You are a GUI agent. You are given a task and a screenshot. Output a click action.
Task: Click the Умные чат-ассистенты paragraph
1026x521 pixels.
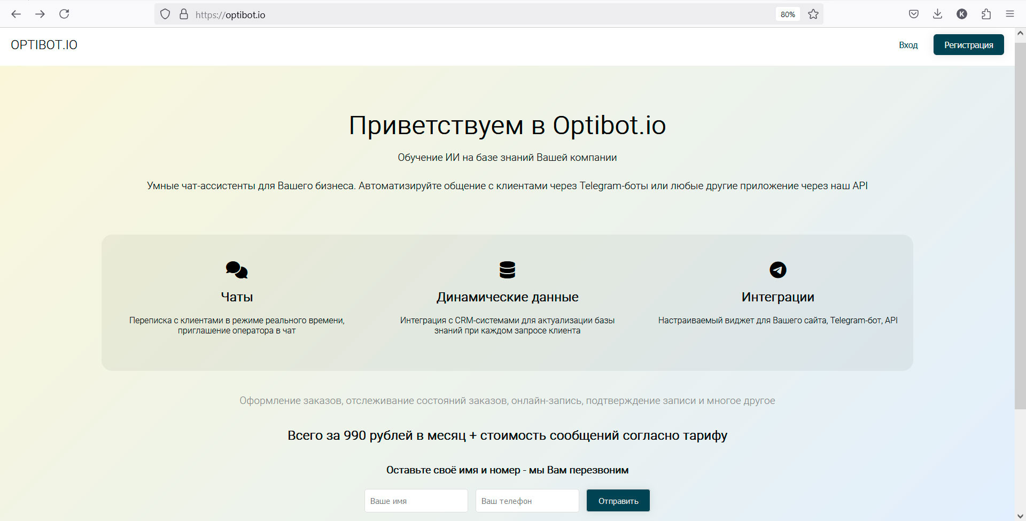point(507,186)
